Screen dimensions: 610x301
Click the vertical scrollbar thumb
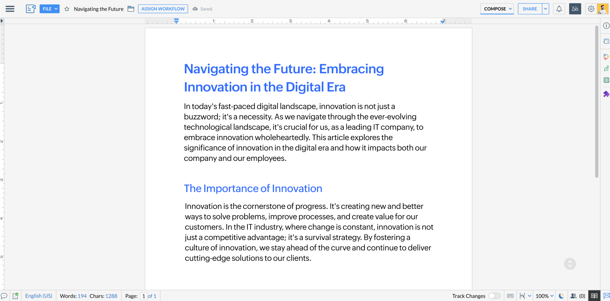pos(597,102)
